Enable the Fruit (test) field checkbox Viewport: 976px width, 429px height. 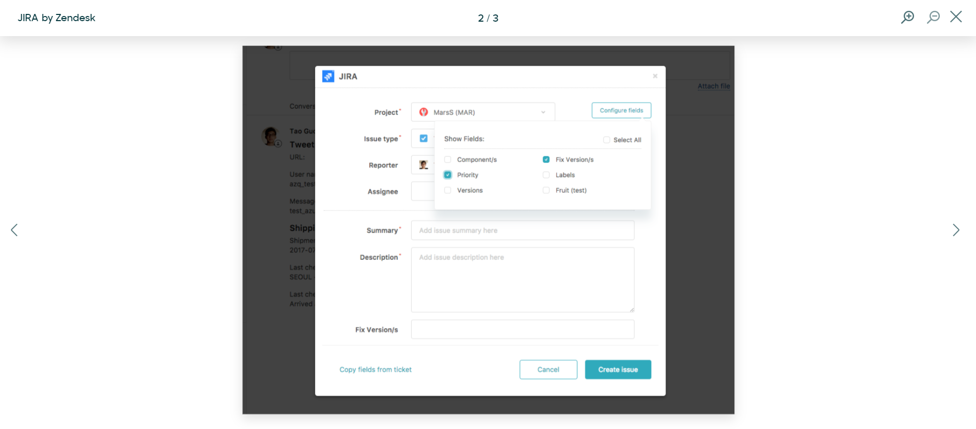point(546,190)
